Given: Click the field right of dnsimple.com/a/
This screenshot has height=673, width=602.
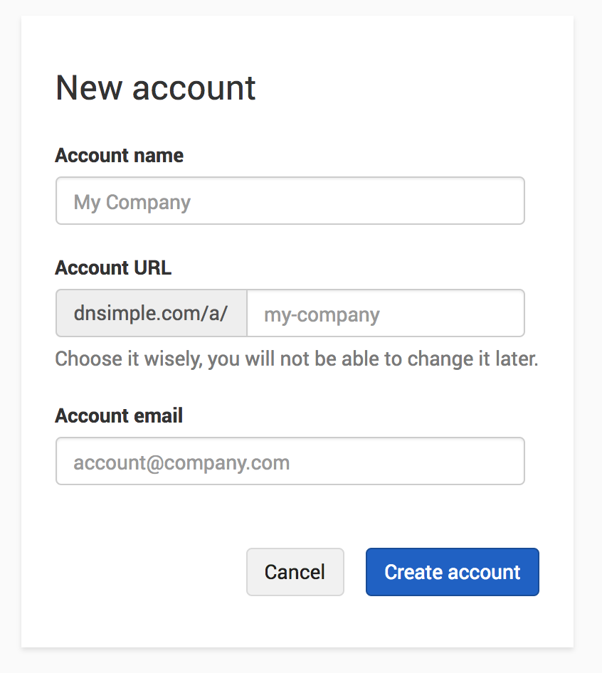Looking at the screenshot, I should 385,314.
